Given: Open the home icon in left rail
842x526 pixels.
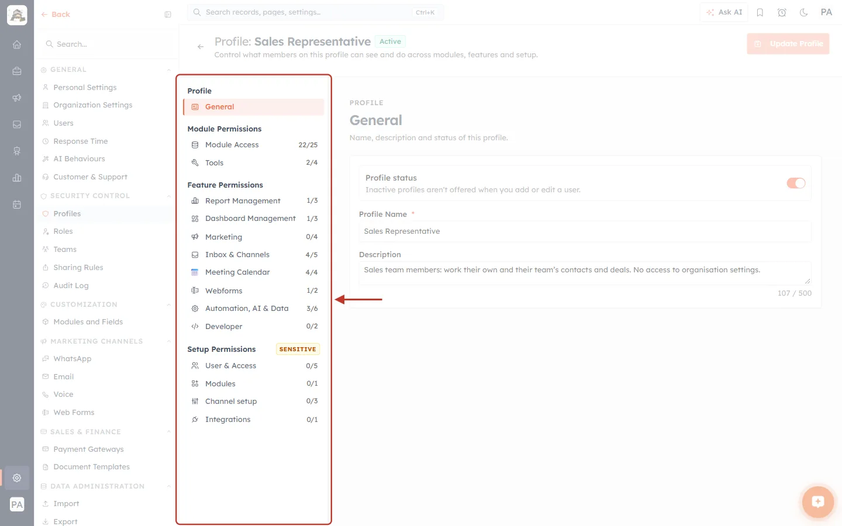Looking at the screenshot, I should (17, 44).
